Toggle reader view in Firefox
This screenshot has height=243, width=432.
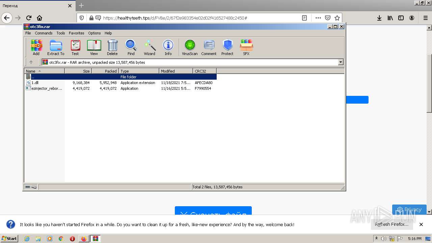tap(304, 18)
